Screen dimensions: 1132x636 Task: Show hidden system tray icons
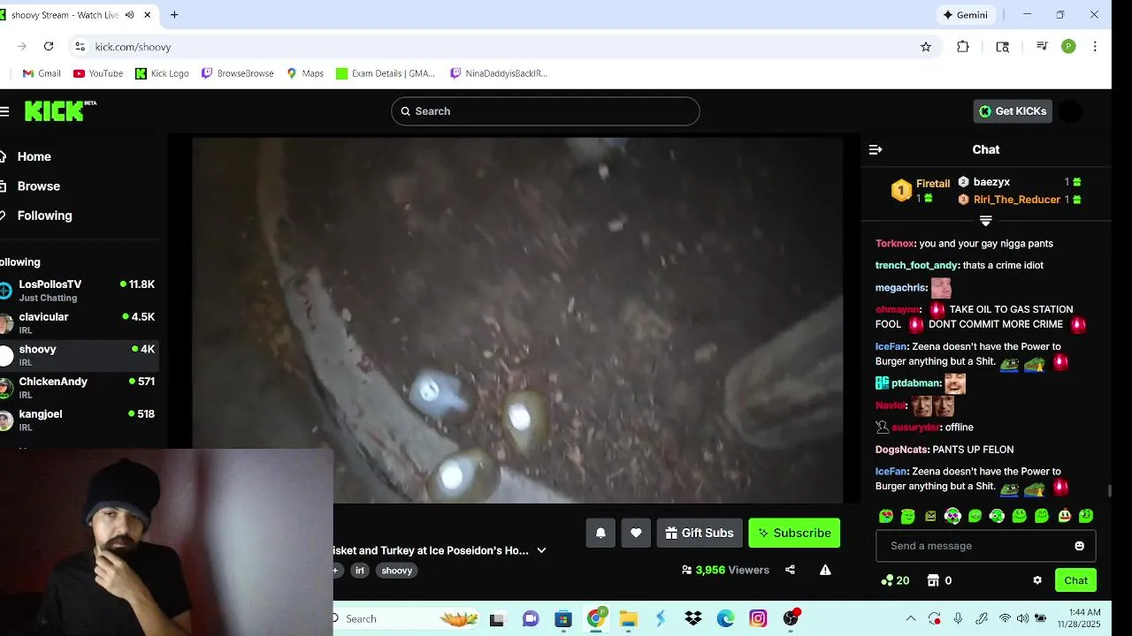910,618
